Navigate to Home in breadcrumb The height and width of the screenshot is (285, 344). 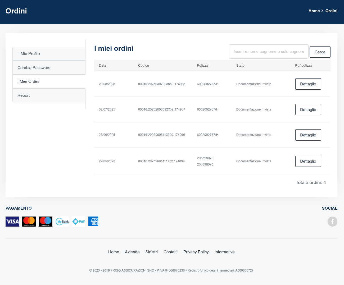314,11
